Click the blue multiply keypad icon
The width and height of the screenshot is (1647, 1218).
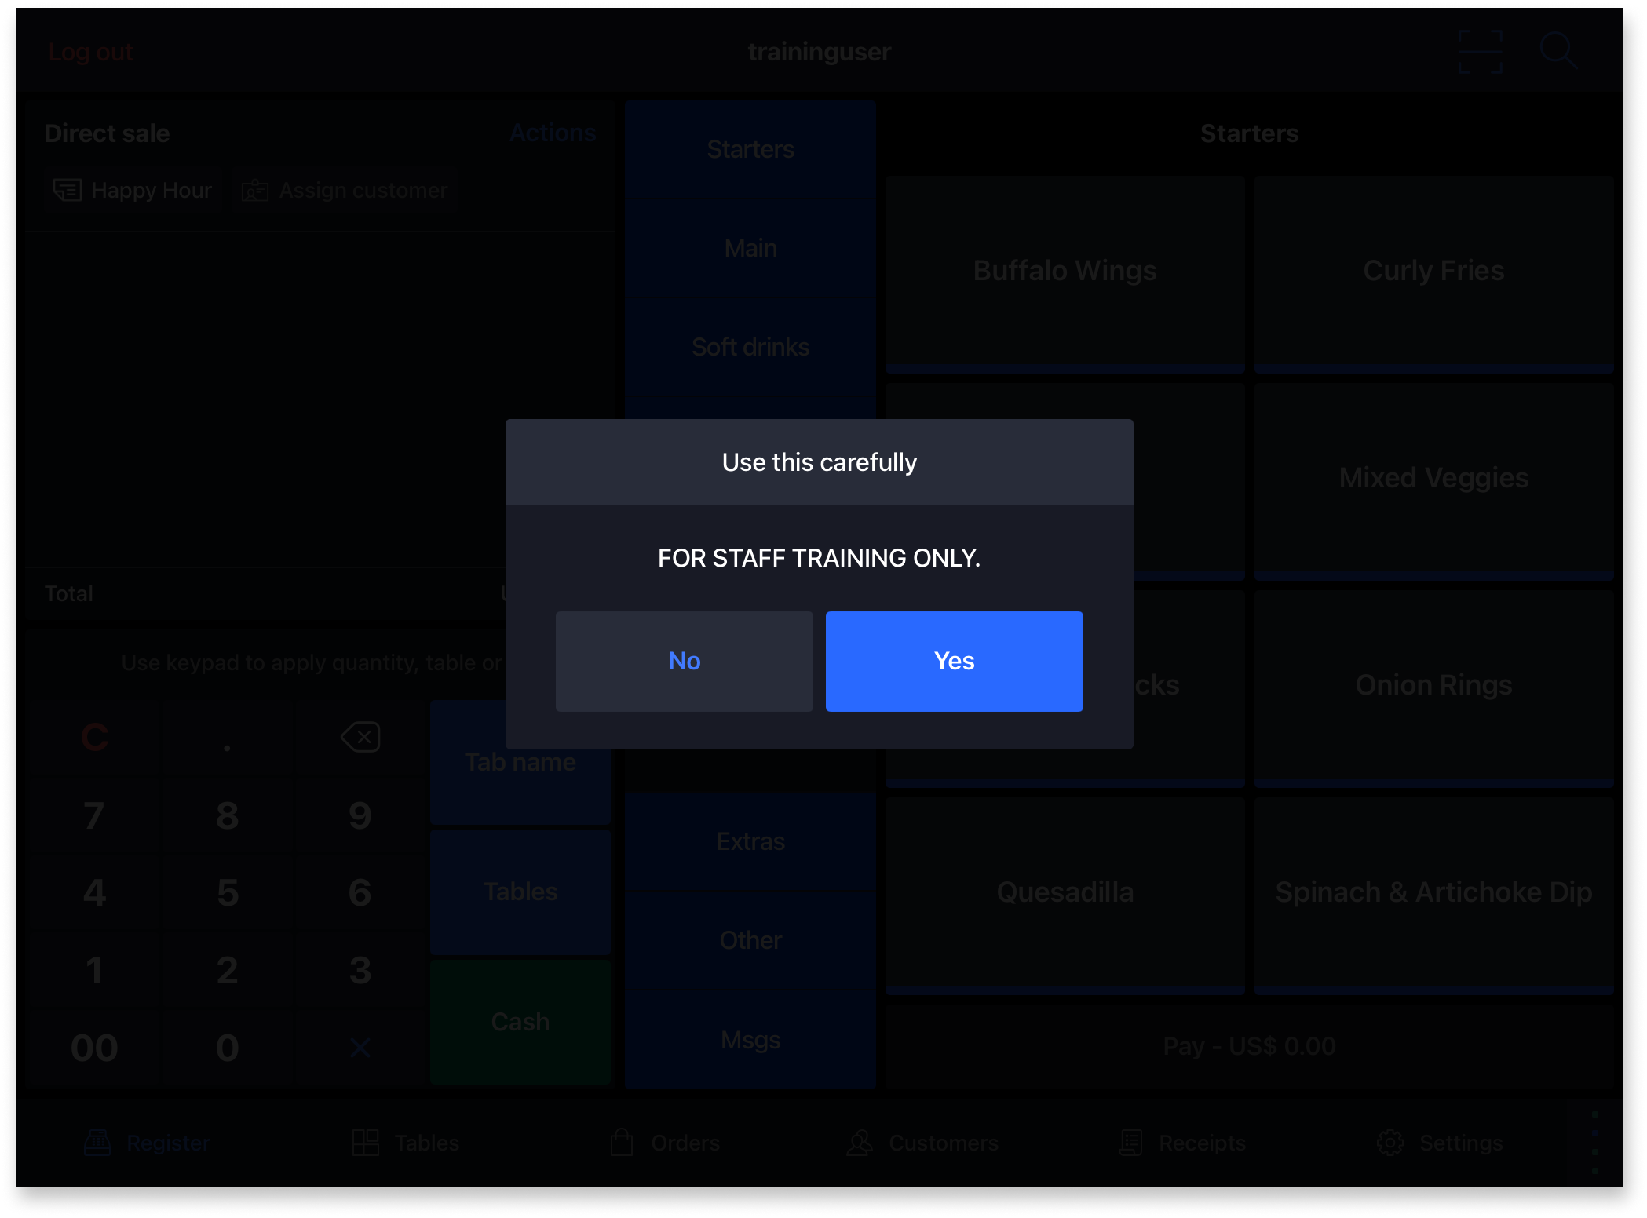(x=360, y=1048)
